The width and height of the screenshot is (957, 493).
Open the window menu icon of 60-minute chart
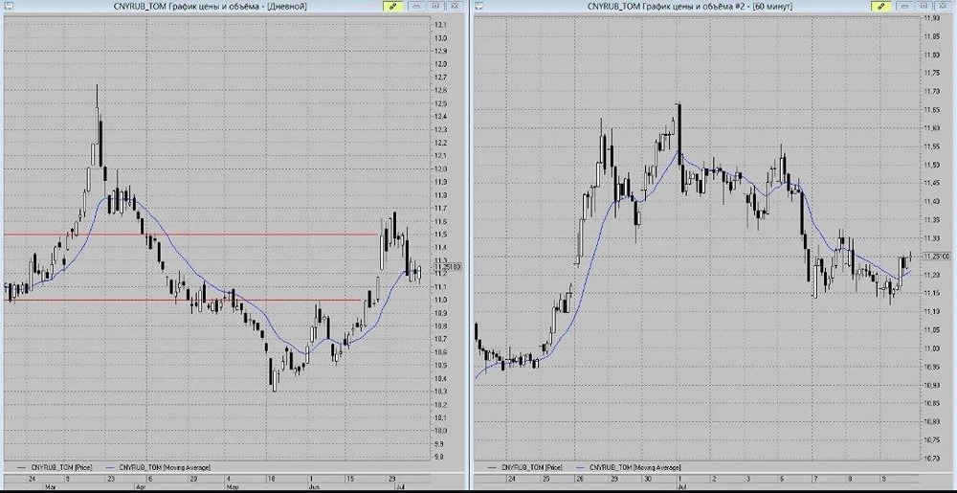[x=479, y=6]
